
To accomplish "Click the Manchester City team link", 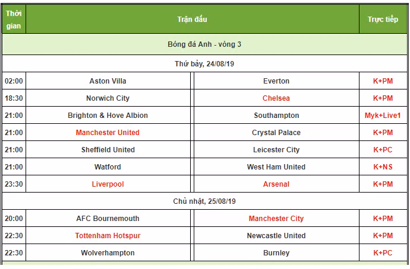I will click(276, 219).
